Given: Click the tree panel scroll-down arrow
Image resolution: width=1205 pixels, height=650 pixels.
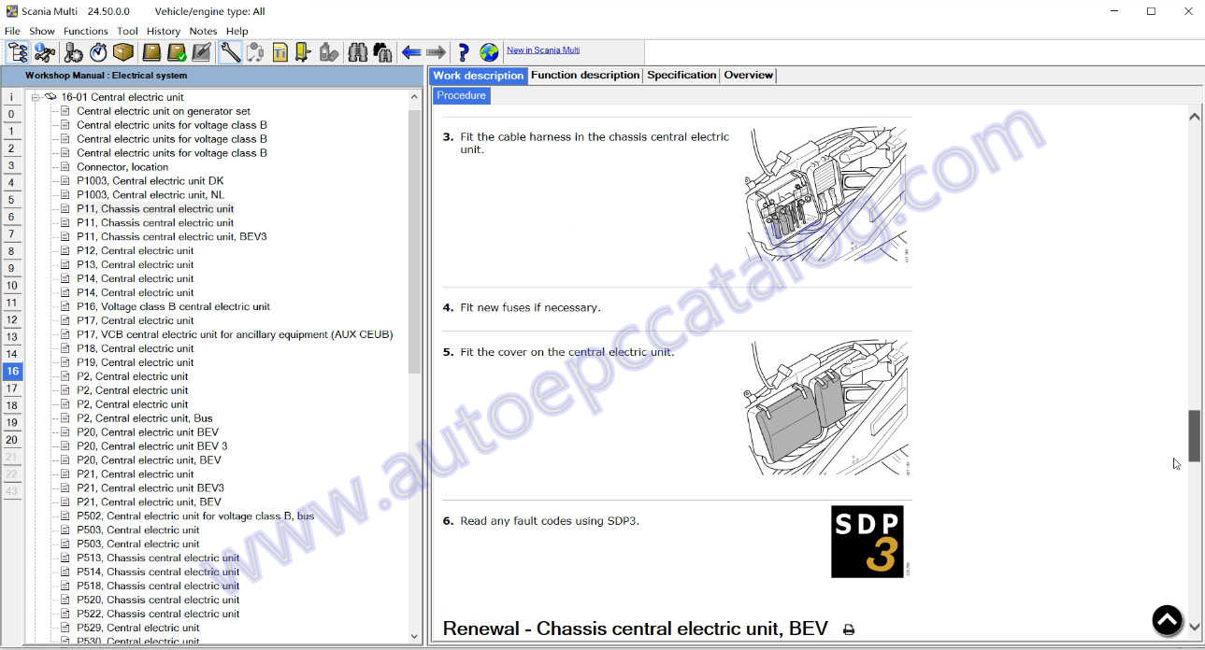Looking at the screenshot, I should click(x=415, y=636).
